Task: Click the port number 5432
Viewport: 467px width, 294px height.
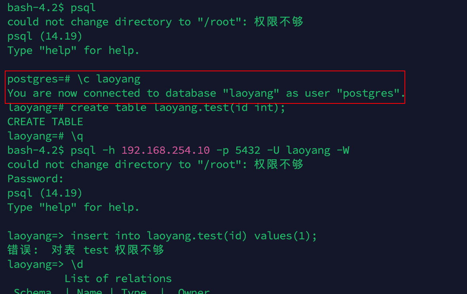Action: click(x=248, y=150)
